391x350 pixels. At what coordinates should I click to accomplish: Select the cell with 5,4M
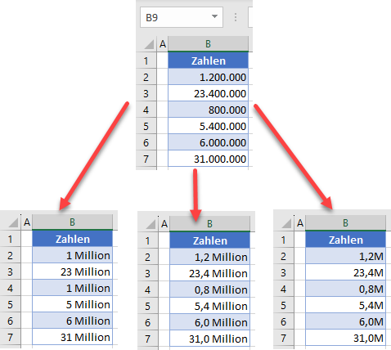point(345,305)
